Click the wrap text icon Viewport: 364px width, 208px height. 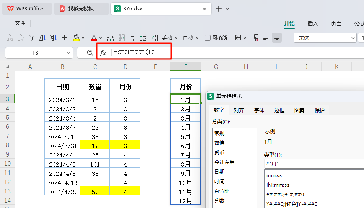133,38
